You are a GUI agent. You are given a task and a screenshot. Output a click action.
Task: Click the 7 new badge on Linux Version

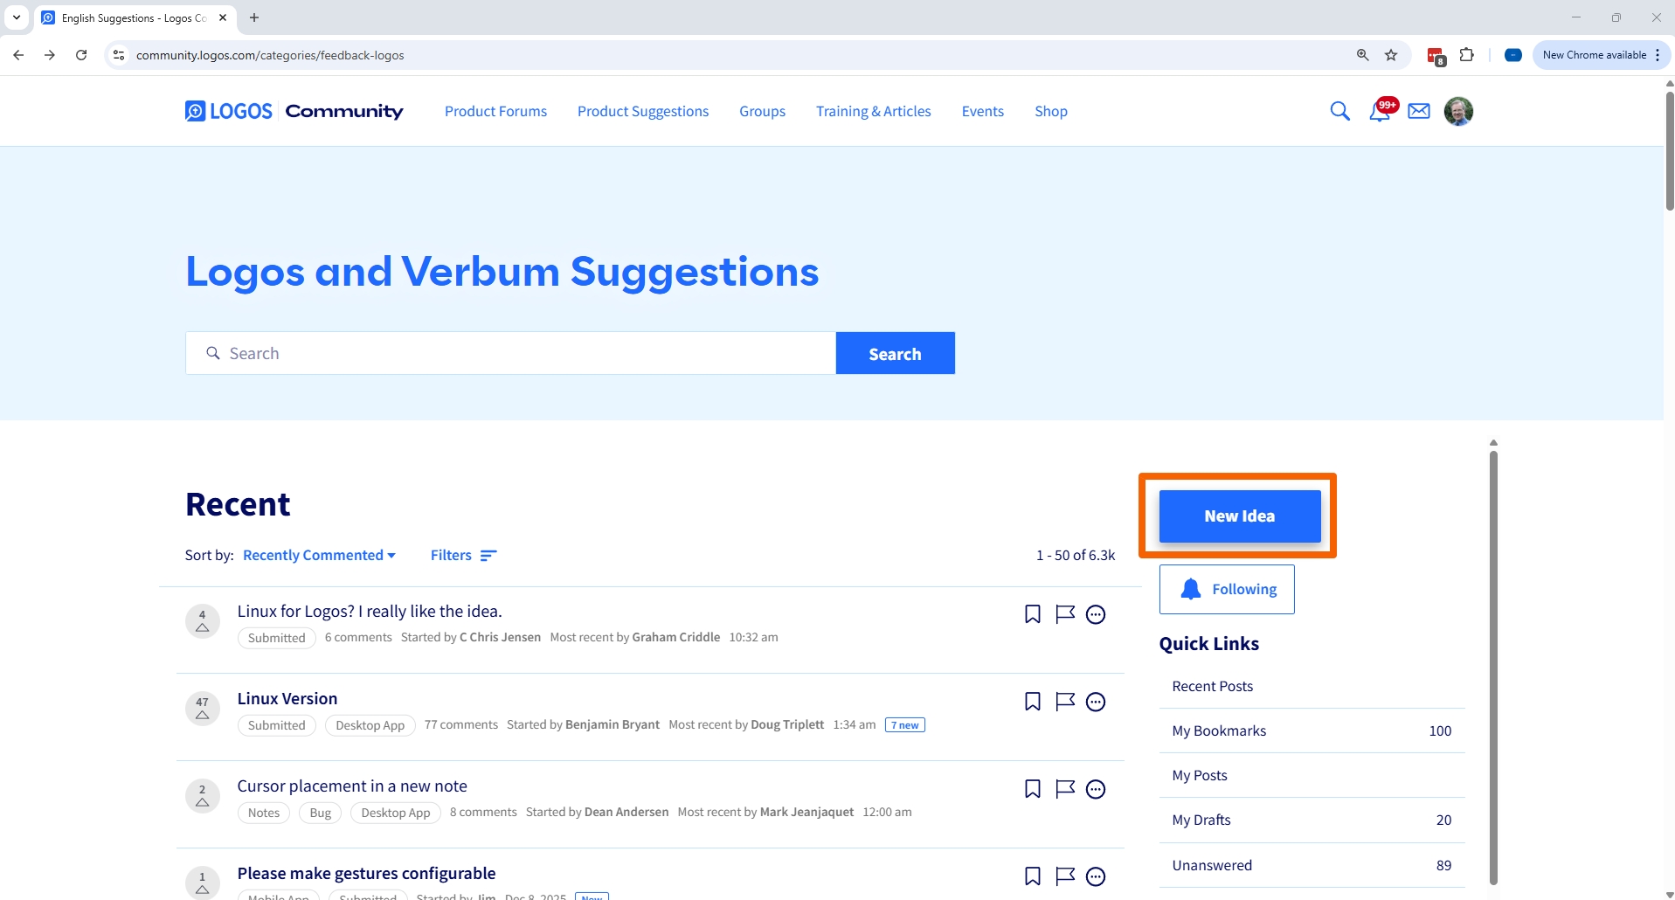tap(905, 725)
